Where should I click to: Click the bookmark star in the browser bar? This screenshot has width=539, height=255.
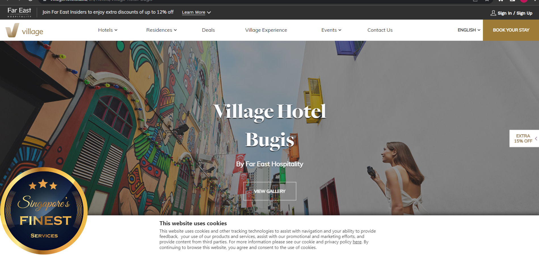point(487,1)
